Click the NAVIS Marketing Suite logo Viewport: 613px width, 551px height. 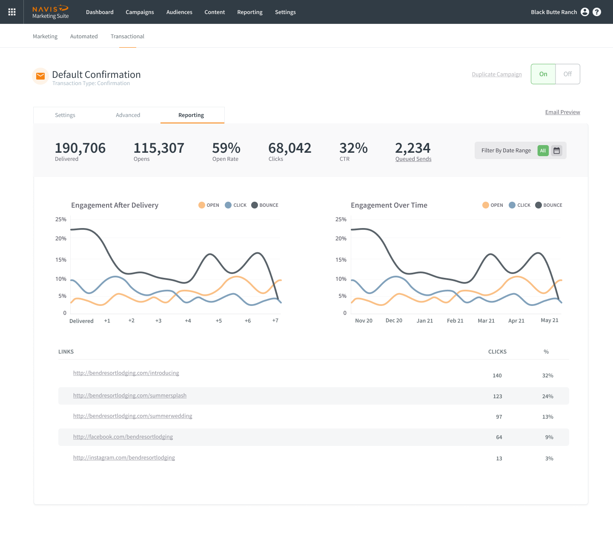[51, 12]
